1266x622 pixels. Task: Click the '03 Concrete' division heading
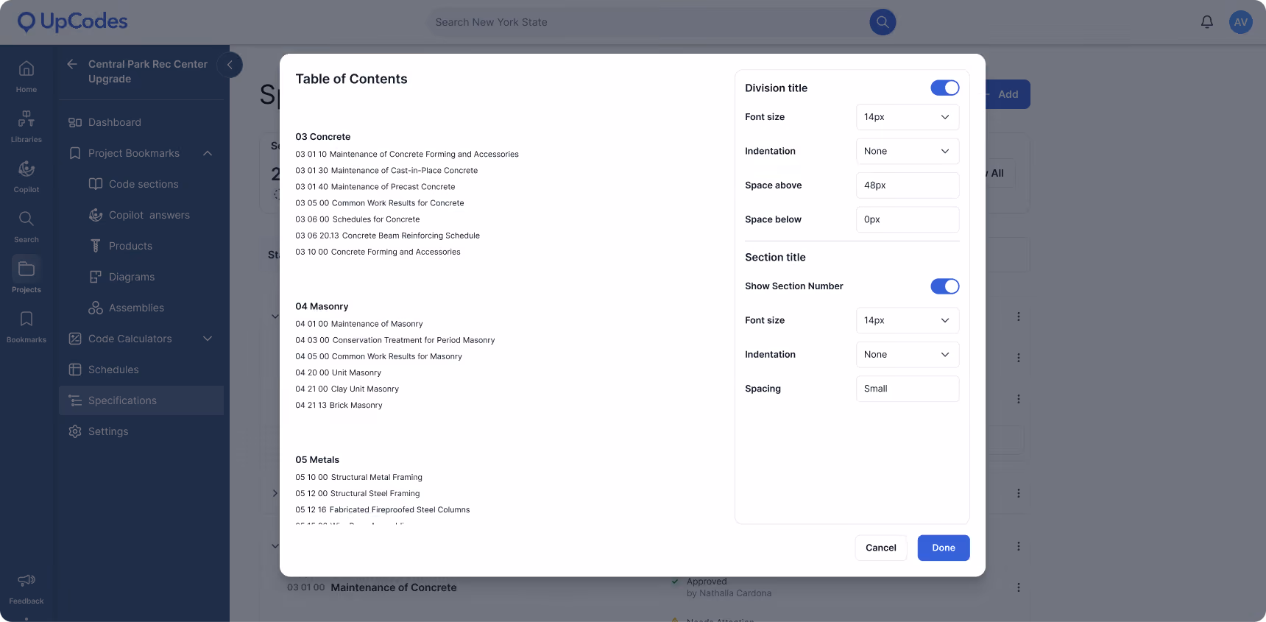(x=323, y=137)
